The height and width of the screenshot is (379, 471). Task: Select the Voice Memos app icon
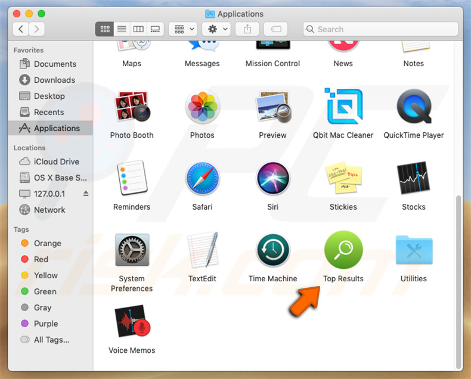(132, 321)
